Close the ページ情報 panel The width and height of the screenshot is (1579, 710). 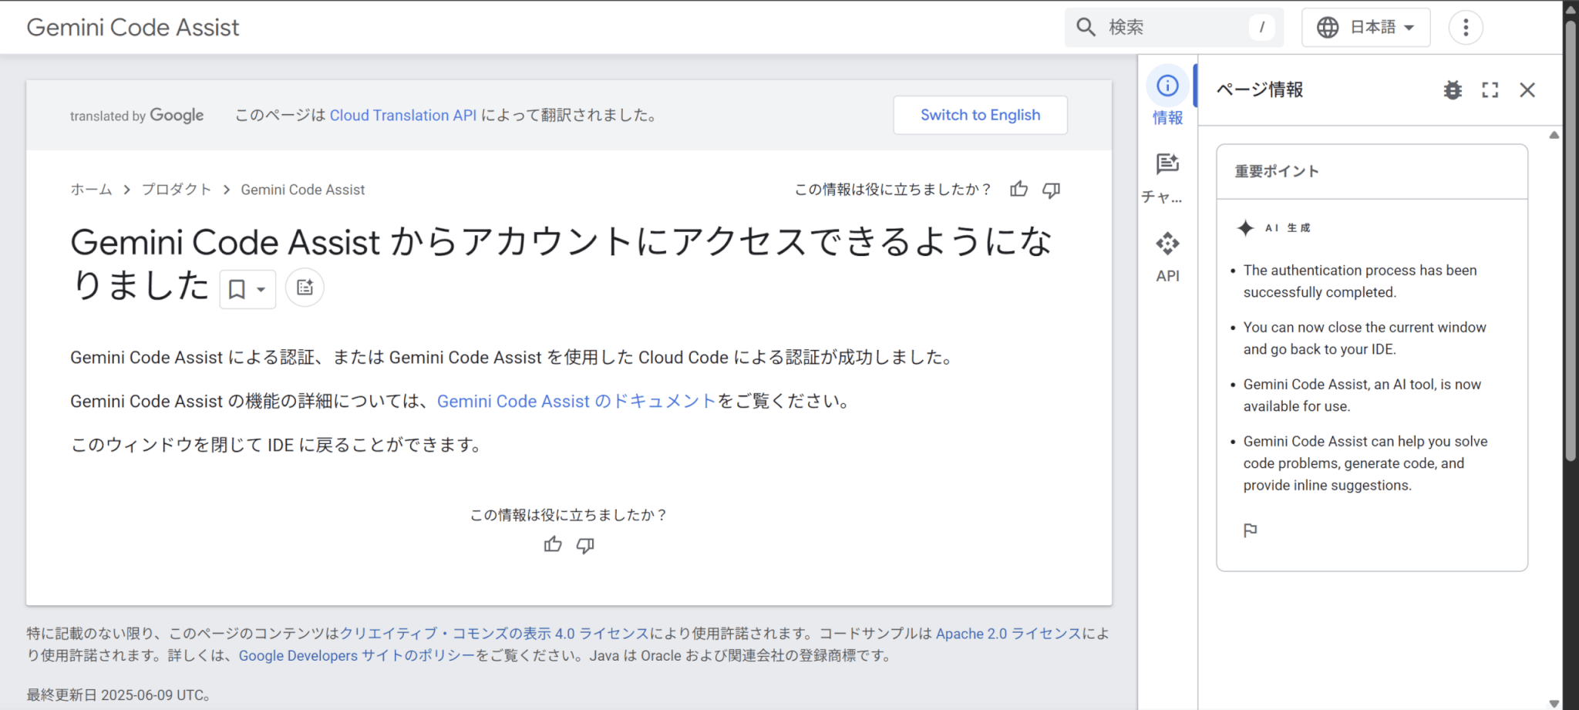pyautogui.click(x=1527, y=90)
